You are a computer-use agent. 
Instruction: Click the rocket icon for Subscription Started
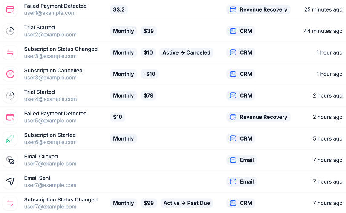[10, 138]
